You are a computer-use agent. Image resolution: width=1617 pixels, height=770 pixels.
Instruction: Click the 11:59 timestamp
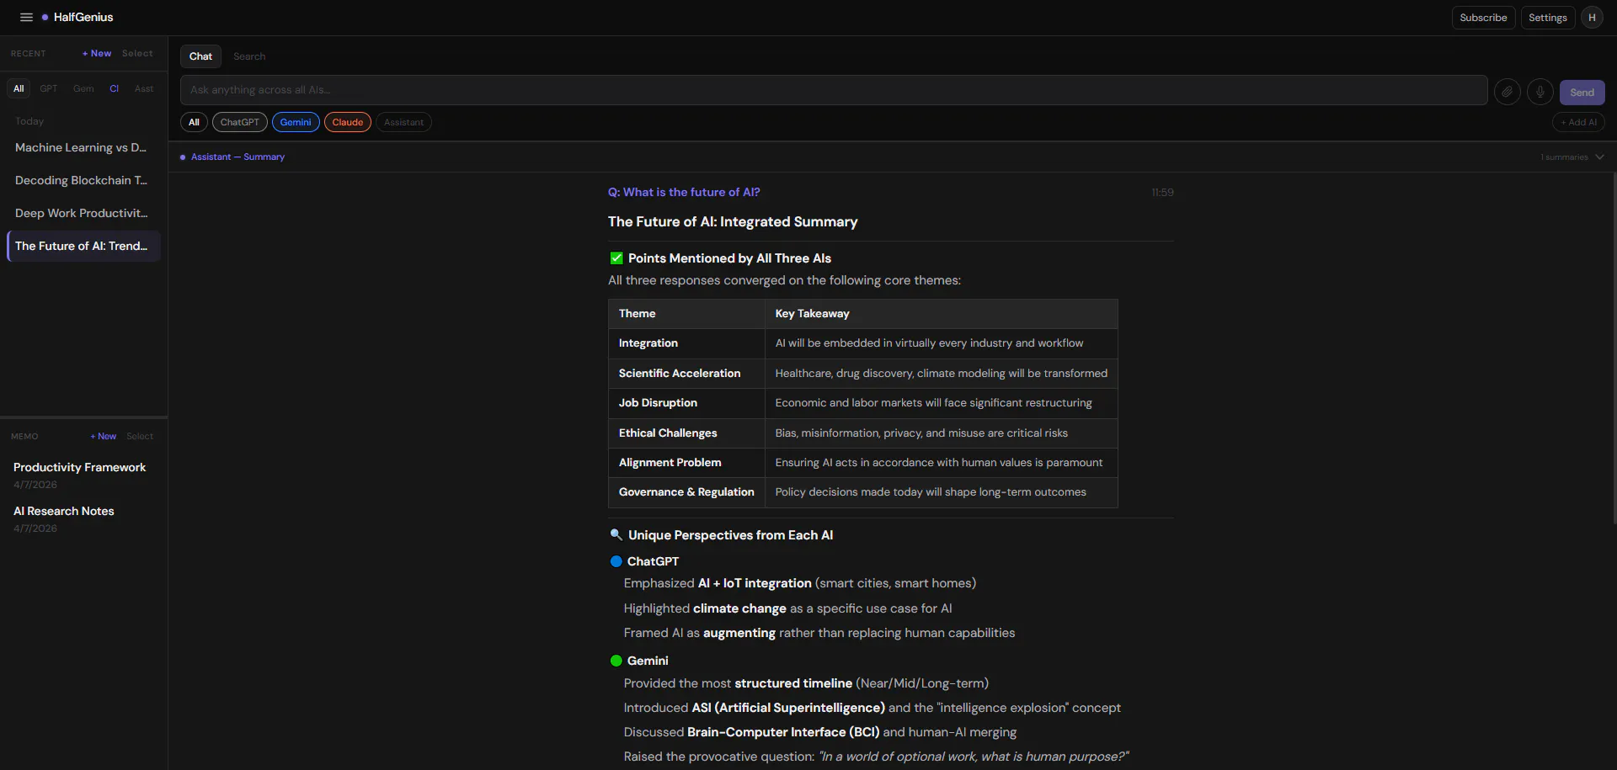(x=1162, y=193)
